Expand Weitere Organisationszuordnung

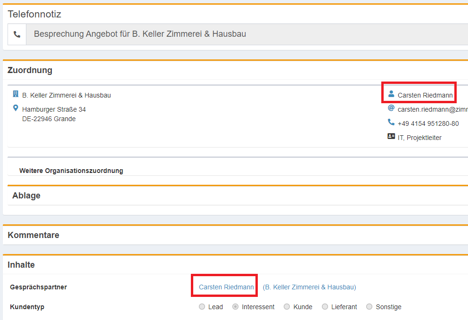click(71, 171)
